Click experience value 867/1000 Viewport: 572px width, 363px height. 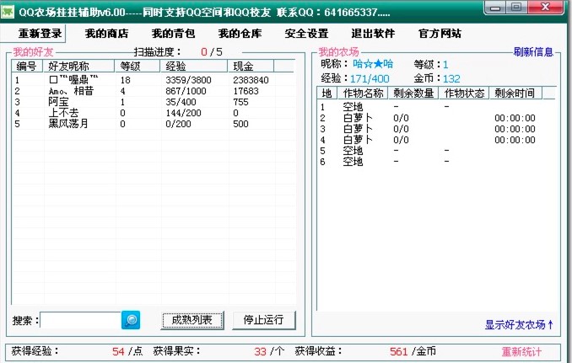tap(186, 91)
